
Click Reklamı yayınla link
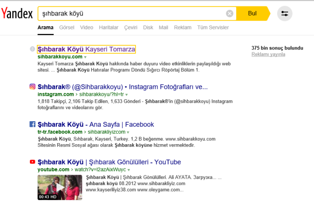[268, 54]
